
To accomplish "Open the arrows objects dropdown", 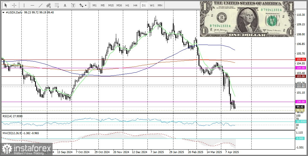I will (x=83, y=5).
